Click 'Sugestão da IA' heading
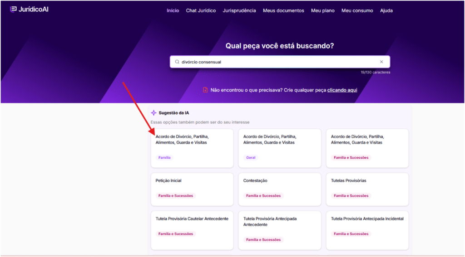This screenshot has height=257, width=465. [174, 113]
